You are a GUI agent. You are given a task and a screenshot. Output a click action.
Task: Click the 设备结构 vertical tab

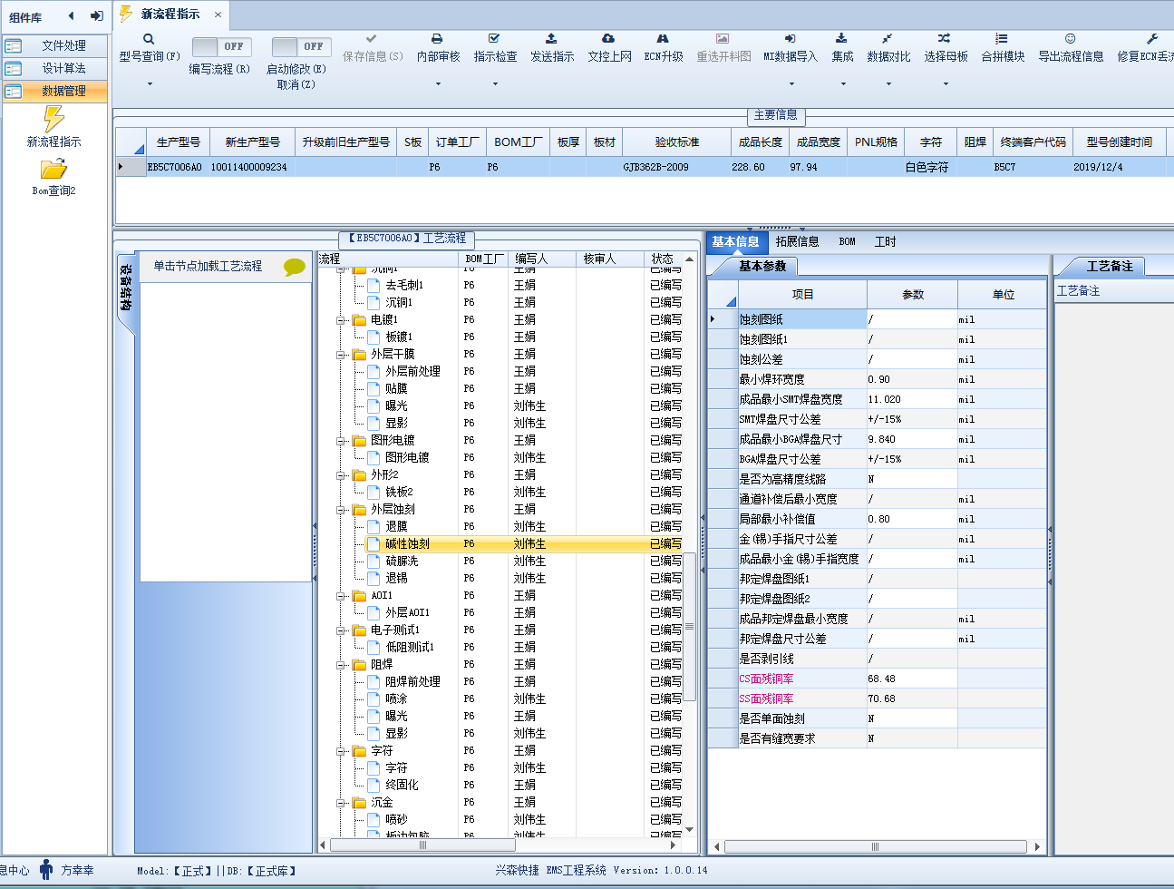(x=125, y=288)
